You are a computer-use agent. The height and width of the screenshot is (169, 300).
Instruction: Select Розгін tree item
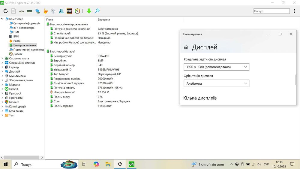tap(17, 41)
